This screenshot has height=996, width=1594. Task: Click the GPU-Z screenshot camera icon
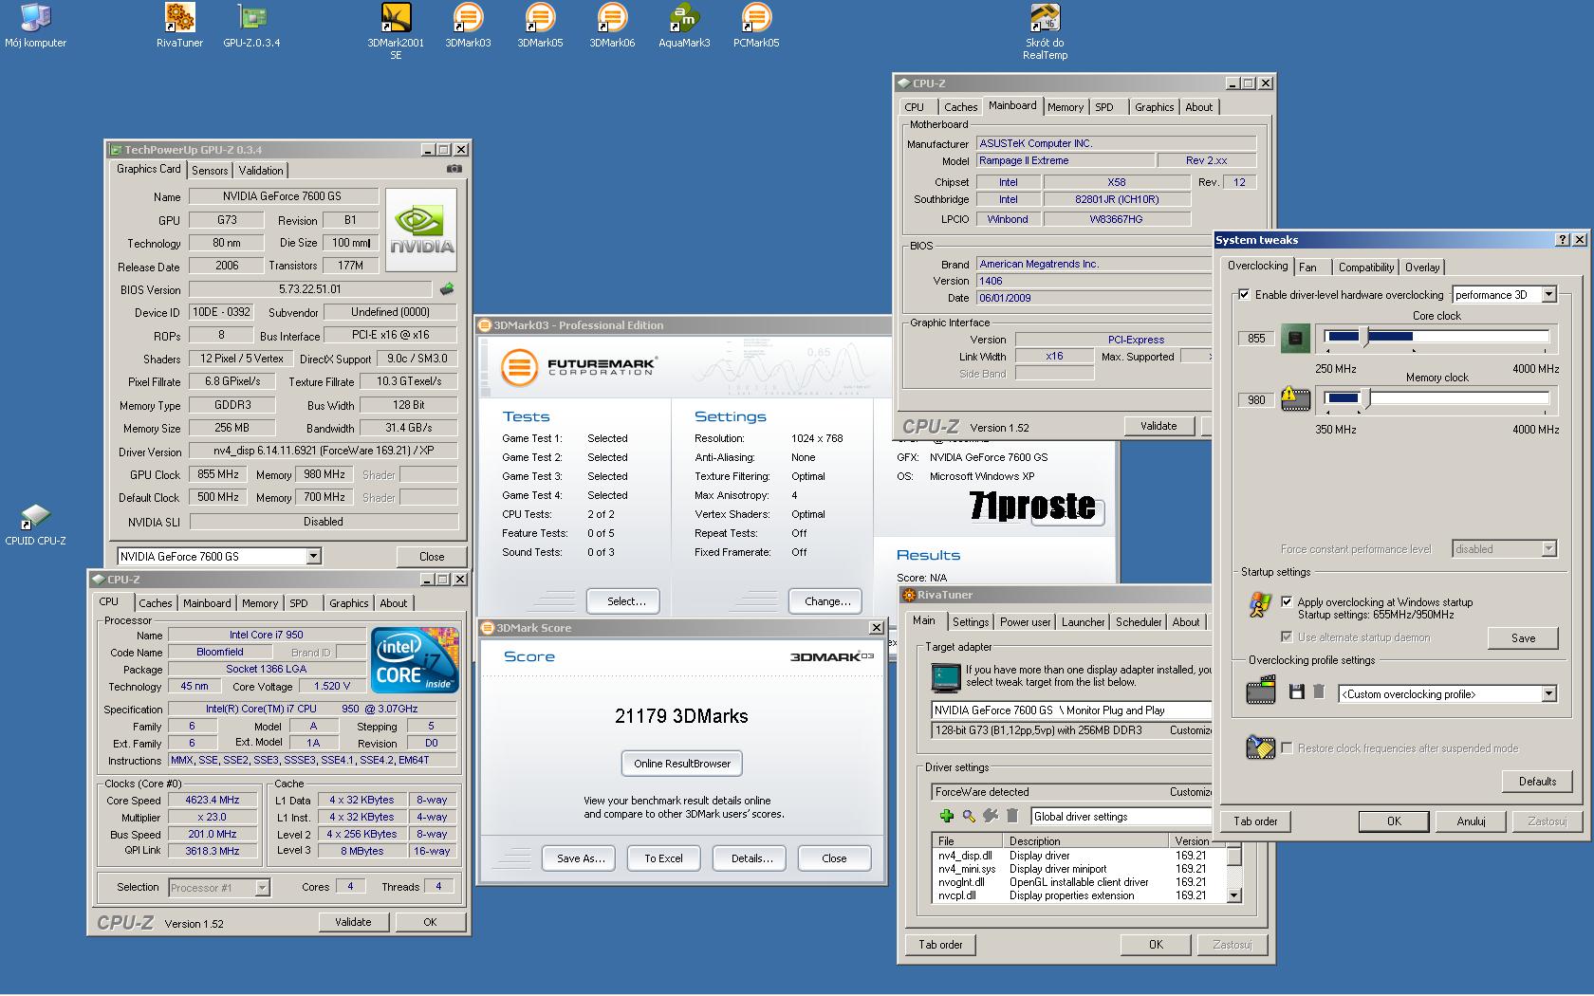[x=454, y=169]
